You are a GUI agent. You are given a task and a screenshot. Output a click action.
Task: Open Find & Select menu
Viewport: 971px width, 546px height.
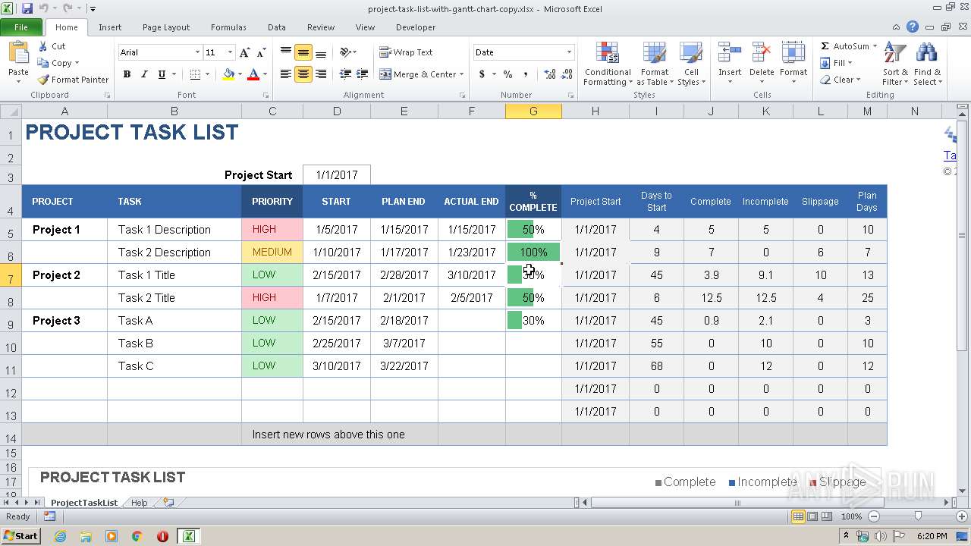(x=927, y=64)
